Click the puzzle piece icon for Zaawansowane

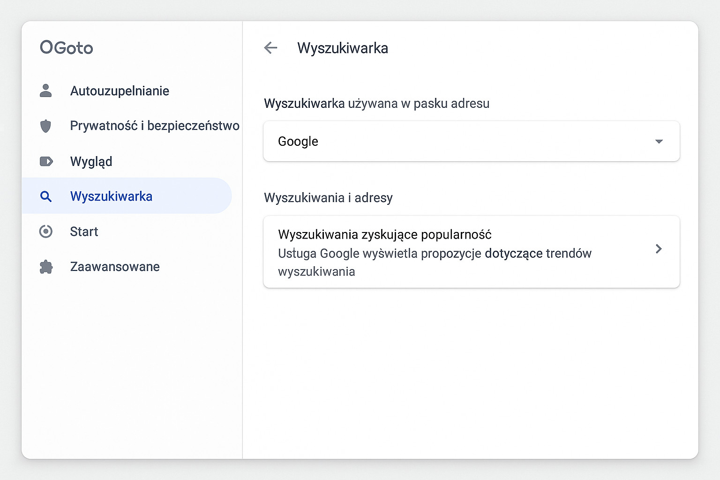pyautogui.click(x=46, y=267)
